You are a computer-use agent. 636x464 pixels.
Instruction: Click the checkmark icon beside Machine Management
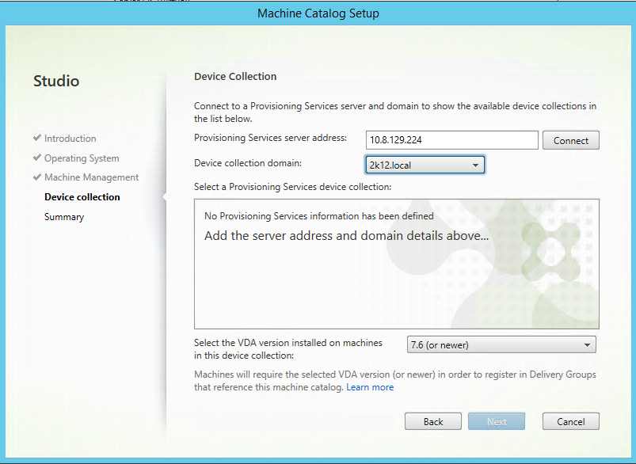click(x=37, y=177)
